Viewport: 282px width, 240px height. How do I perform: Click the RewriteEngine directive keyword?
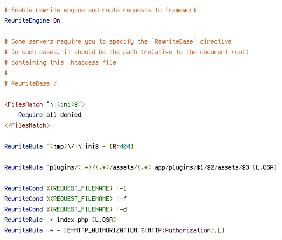27,20
